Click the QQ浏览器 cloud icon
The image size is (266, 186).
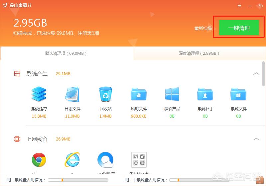point(105,160)
